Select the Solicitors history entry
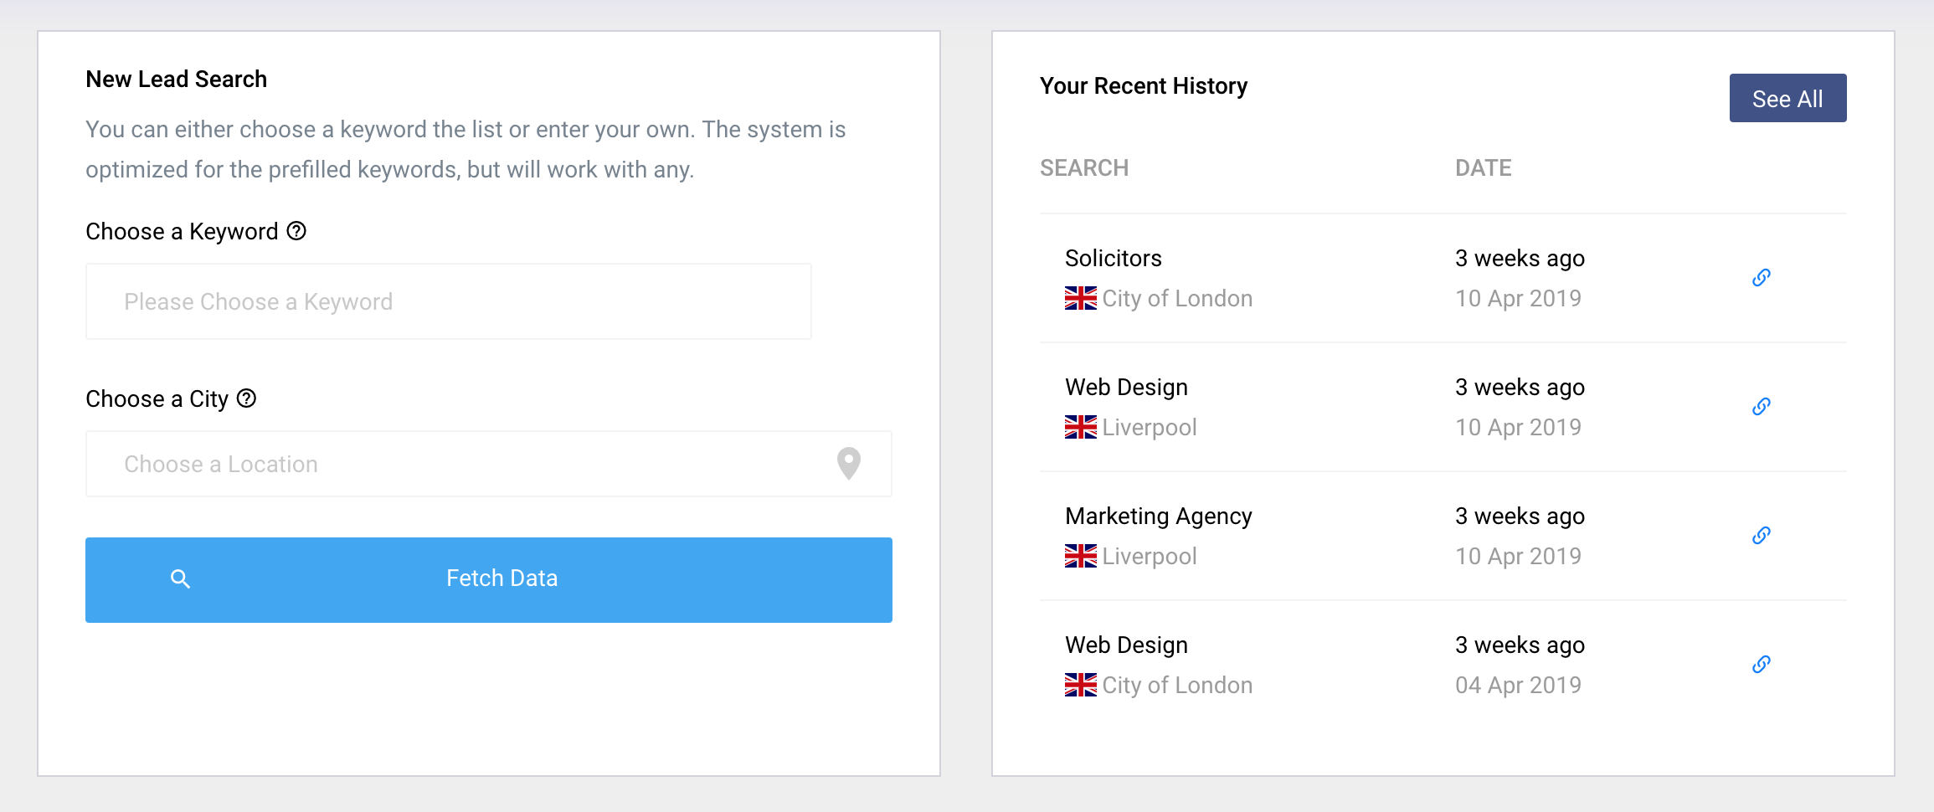Viewport: 1934px width, 812px height. pos(1113,258)
